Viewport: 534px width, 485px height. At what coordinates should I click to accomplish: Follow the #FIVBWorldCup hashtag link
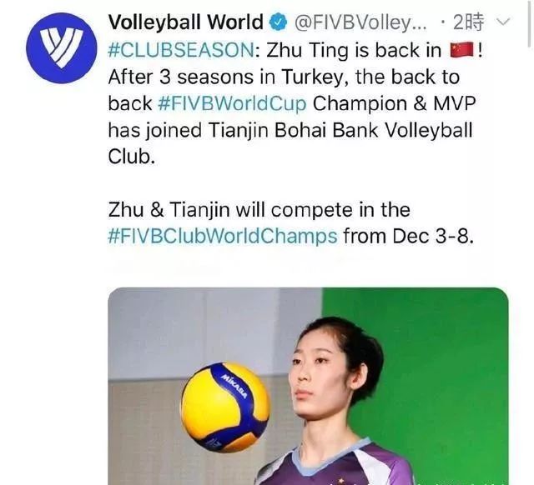(x=232, y=103)
